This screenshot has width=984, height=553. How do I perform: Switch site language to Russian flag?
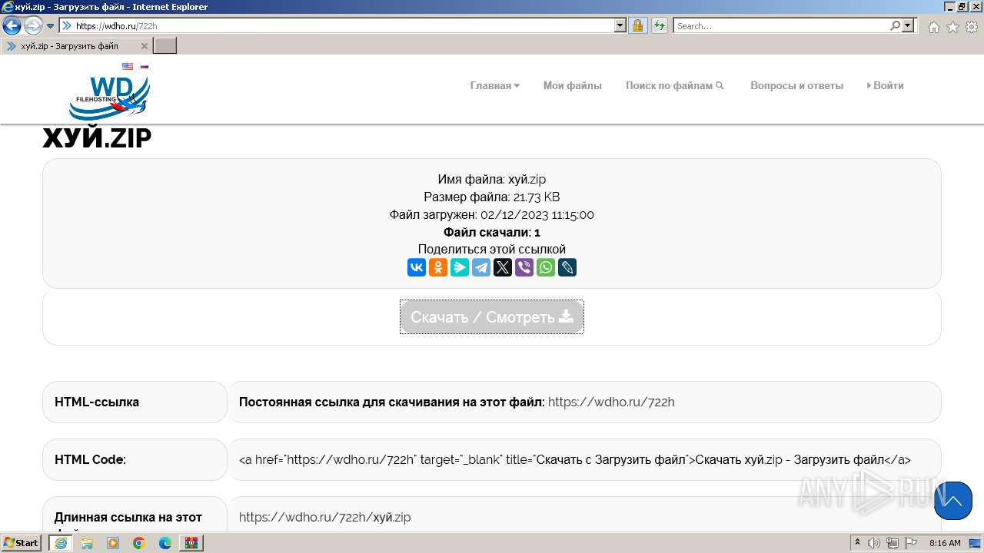144,67
